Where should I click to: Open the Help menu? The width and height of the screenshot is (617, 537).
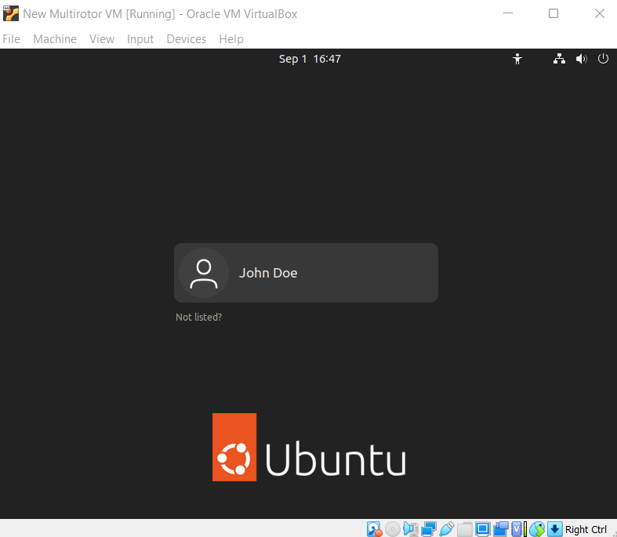pos(231,39)
